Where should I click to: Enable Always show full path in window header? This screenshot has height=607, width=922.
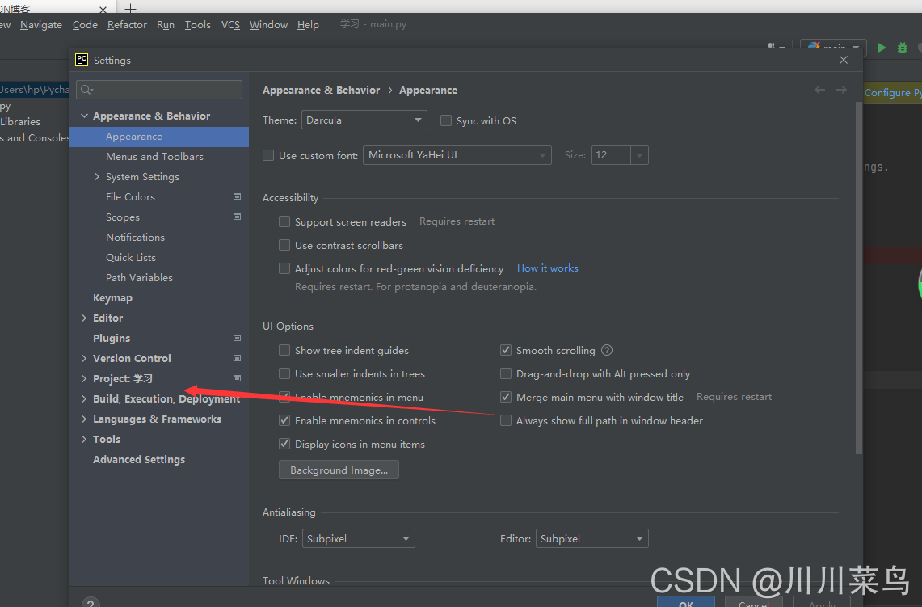pyautogui.click(x=506, y=420)
